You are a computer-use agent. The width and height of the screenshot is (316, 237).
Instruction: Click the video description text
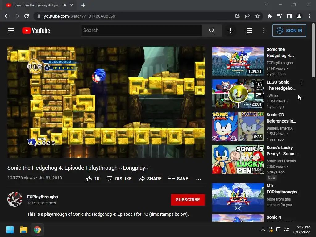[x=108, y=214]
